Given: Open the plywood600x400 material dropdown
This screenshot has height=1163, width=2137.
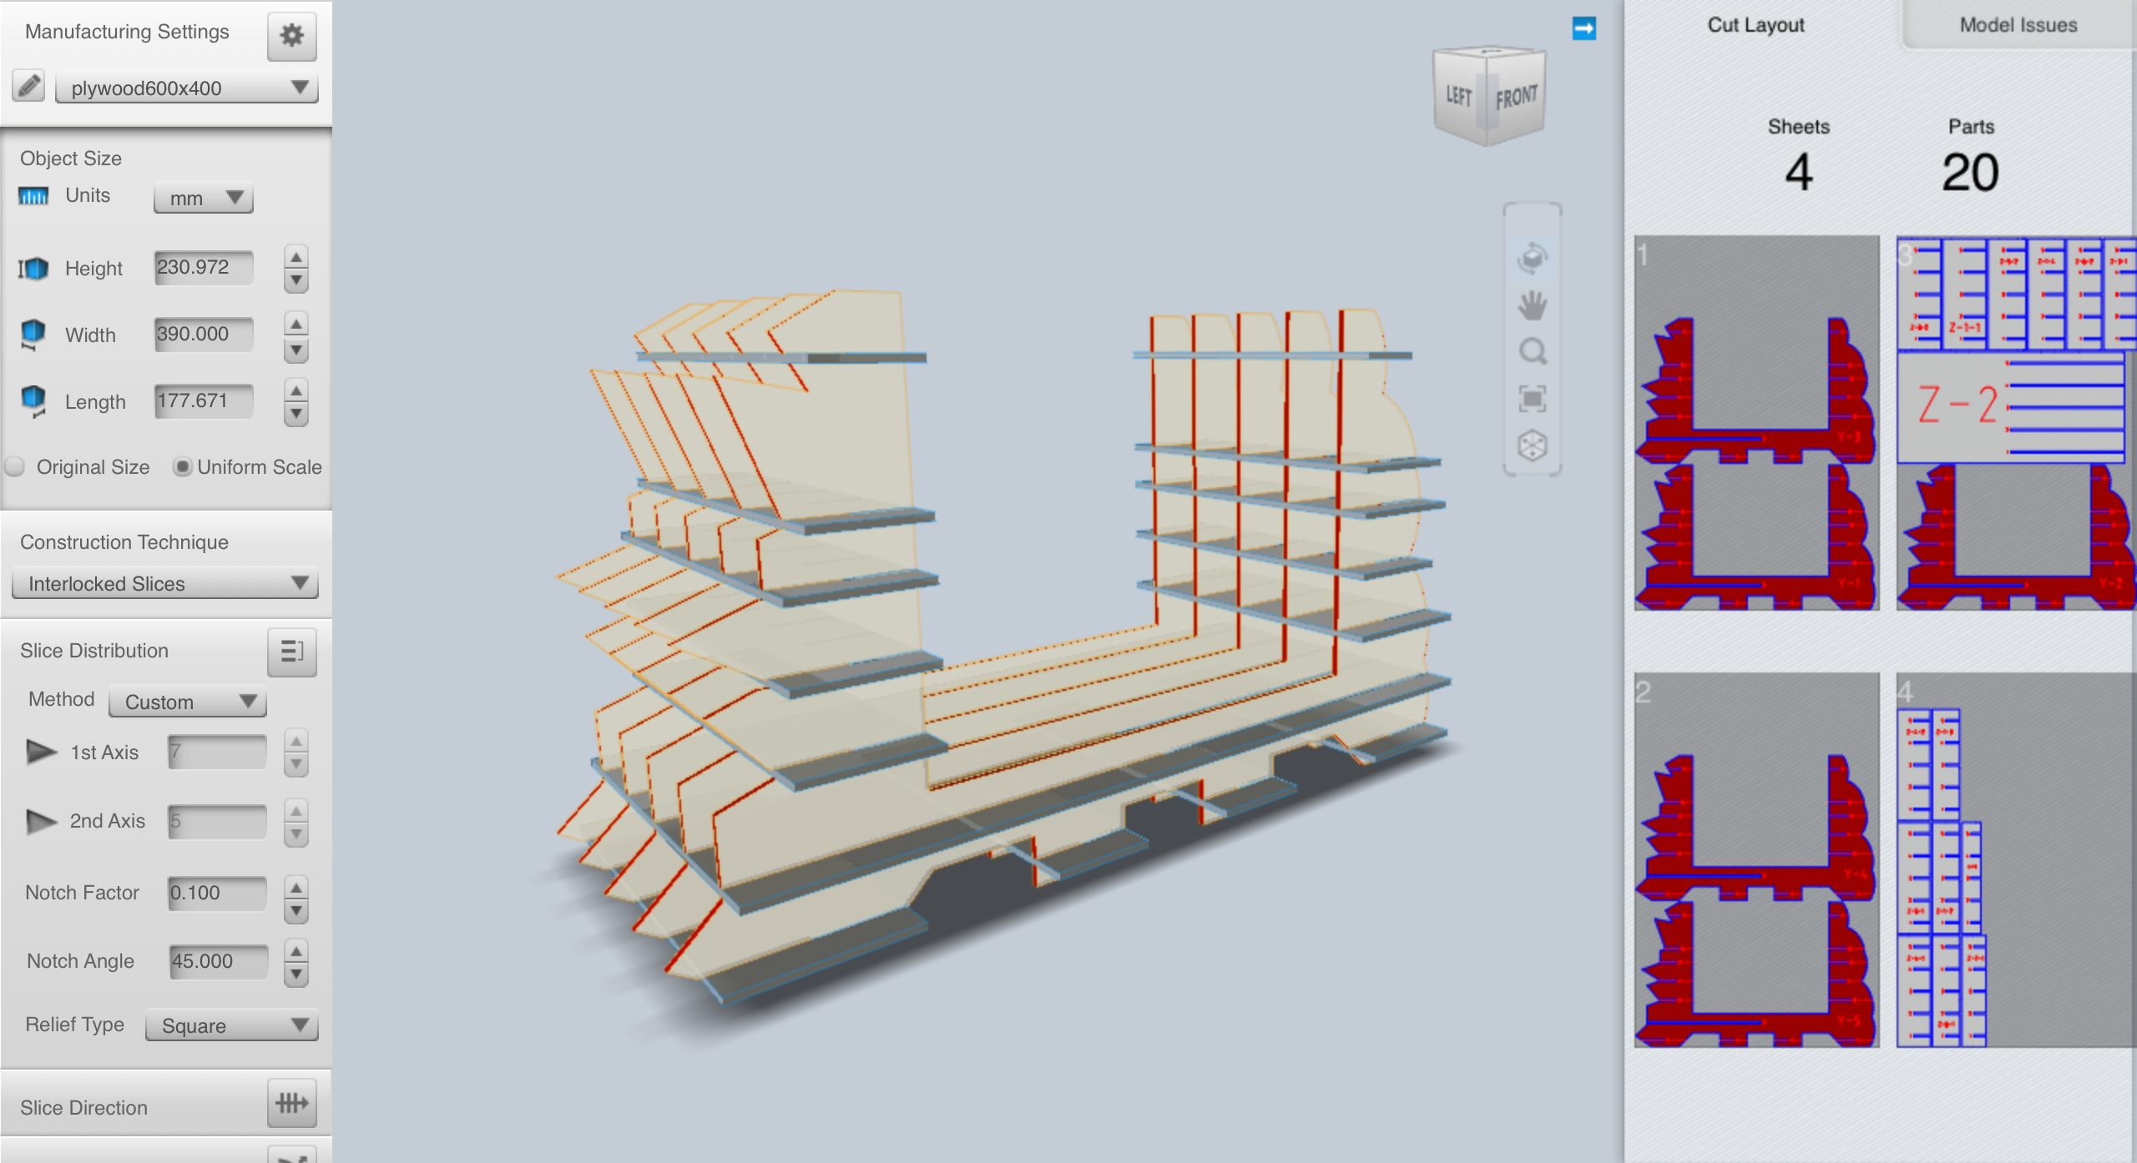Looking at the screenshot, I should [x=186, y=88].
